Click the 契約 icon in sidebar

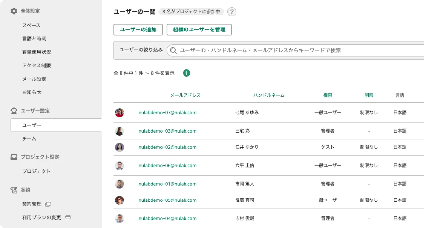[13, 190]
